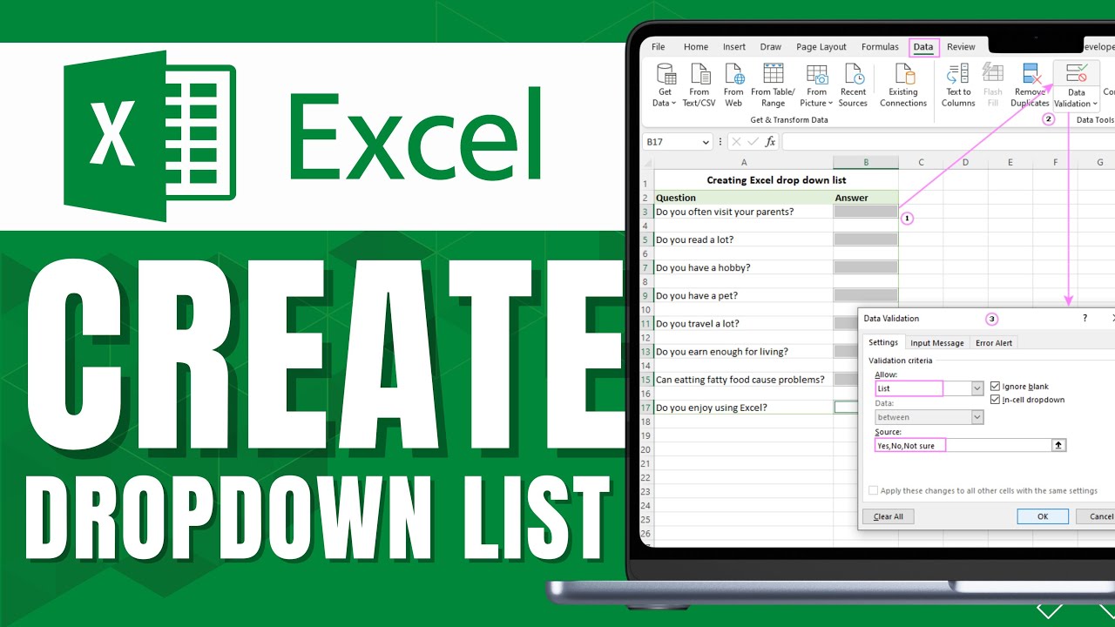Switch to the Page Layout tab
This screenshot has width=1115, height=627.
[821, 47]
